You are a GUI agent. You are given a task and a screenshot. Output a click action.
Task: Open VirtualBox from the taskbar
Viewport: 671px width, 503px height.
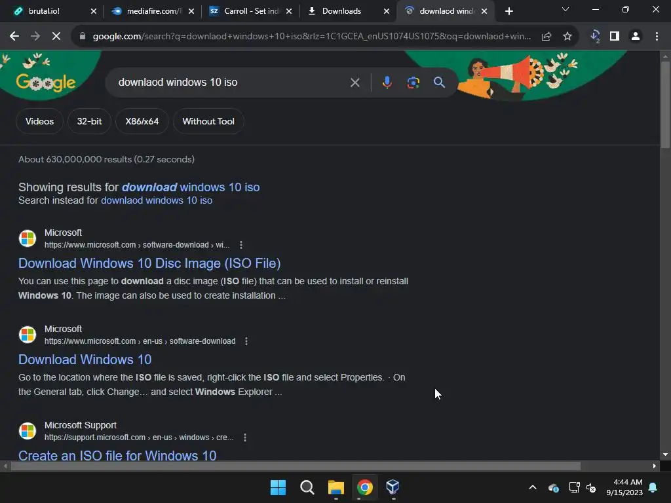(393, 487)
